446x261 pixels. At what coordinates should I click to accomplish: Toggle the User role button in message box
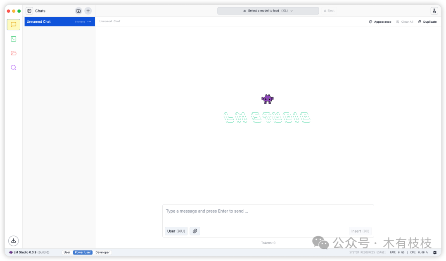176,231
